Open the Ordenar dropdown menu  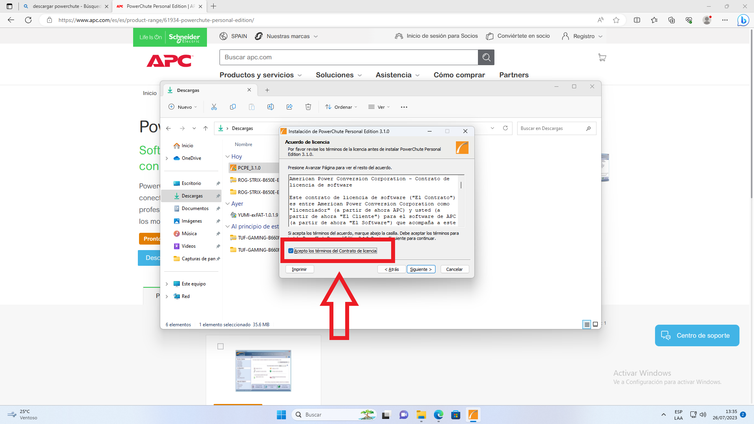pos(341,107)
